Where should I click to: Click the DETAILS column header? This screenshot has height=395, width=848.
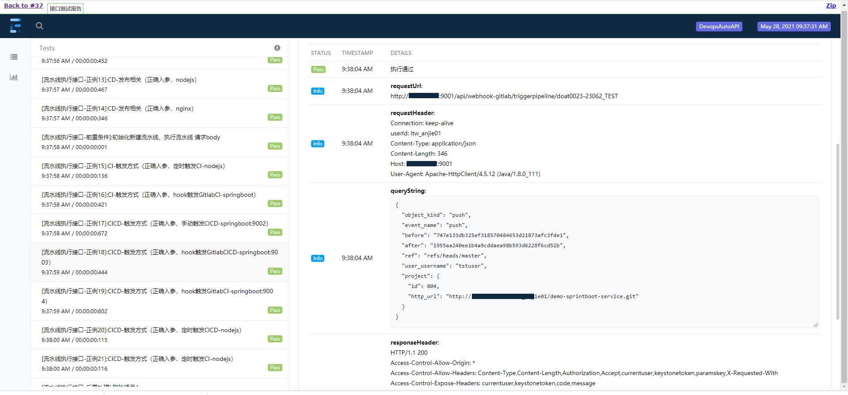point(401,53)
